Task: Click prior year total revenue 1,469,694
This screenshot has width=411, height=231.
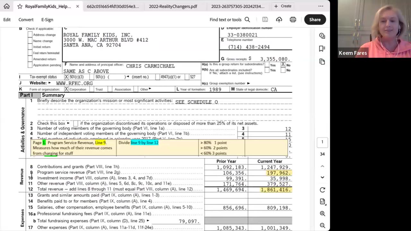Action: tap(232, 190)
